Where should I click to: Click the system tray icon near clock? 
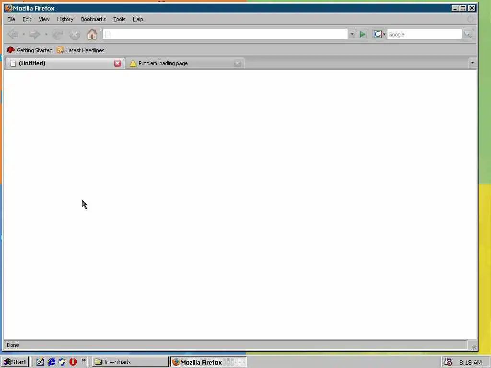point(448,362)
